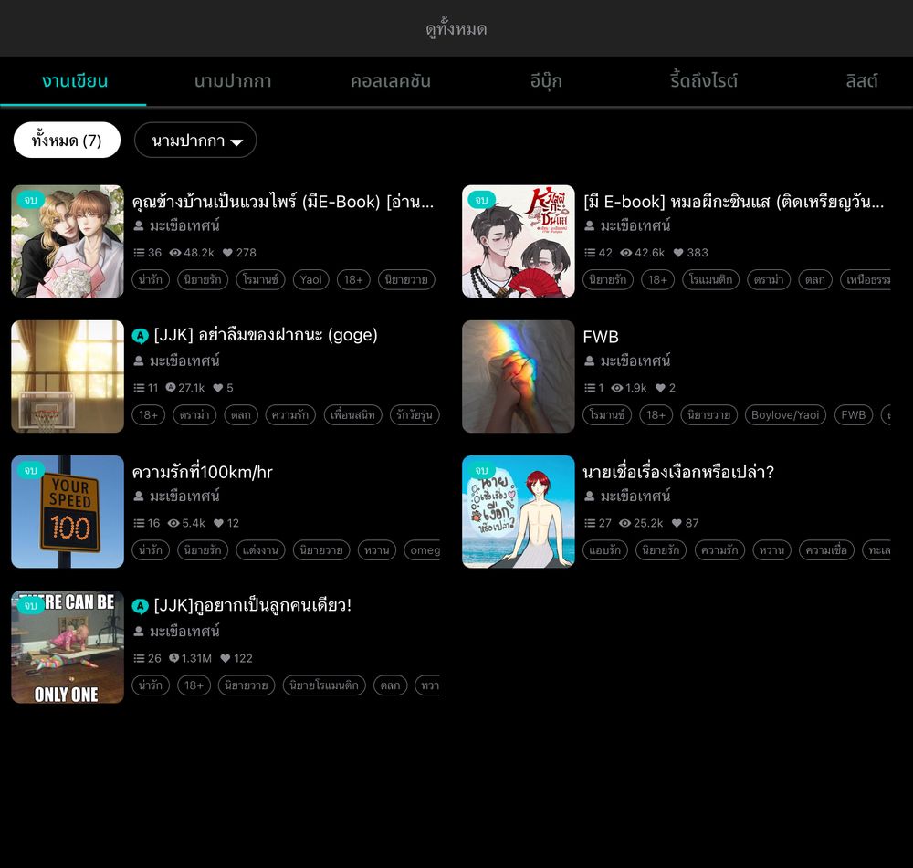
Task: Click author icon under หมอผีกะชินแส
Action: [589, 225]
